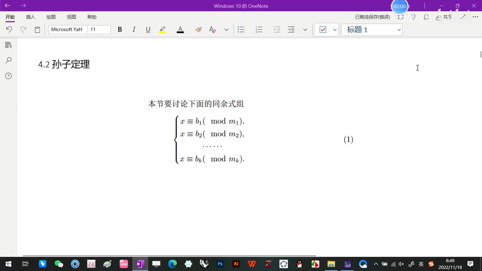Viewport: 482px width, 271px height.
Task: Click the 已离线保存(错误) sync status
Action: click(372, 17)
